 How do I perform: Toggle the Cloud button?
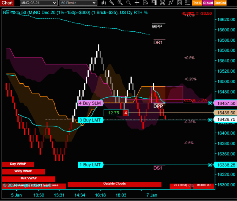point(208,3)
